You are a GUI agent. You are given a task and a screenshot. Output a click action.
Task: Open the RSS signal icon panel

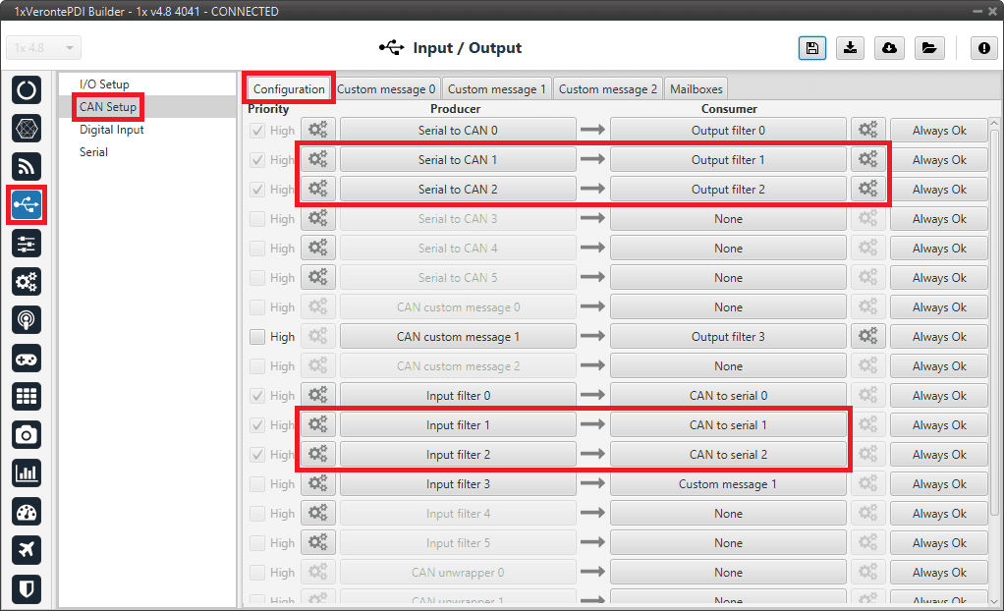click(x=27, y=166)
